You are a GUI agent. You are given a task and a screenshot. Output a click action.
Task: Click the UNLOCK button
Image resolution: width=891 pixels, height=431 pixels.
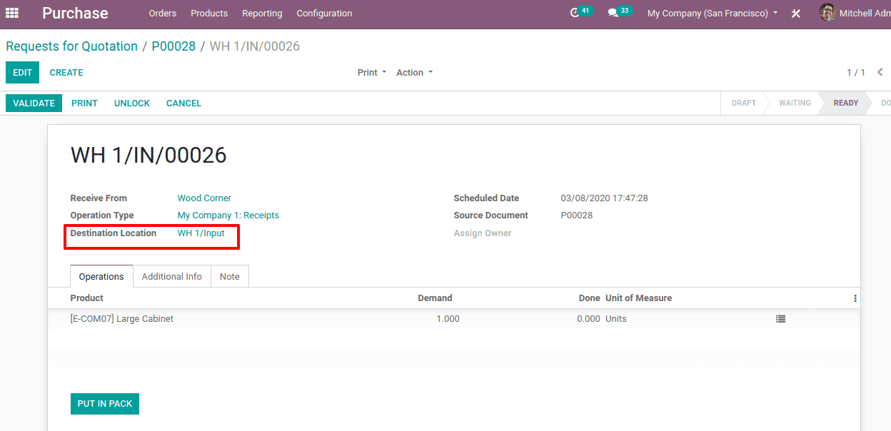pos(132,103)
